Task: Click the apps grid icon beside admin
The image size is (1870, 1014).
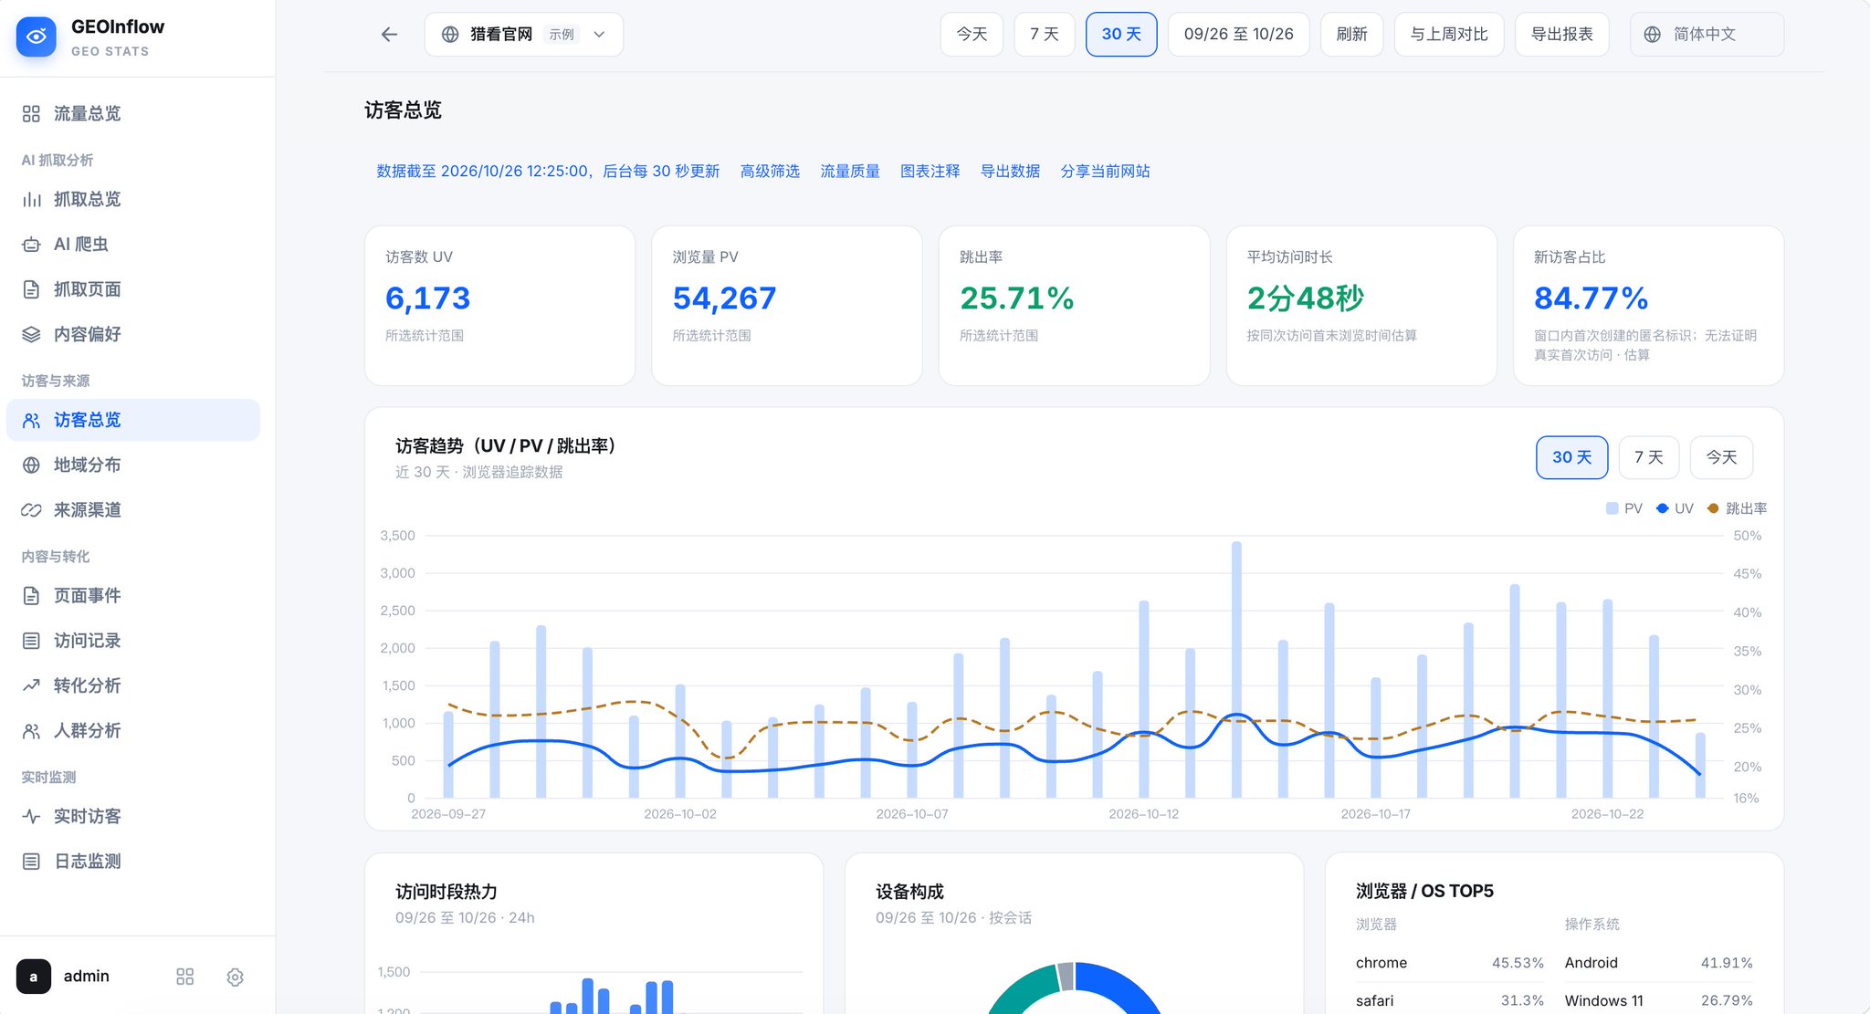Action: coord(184,977)
